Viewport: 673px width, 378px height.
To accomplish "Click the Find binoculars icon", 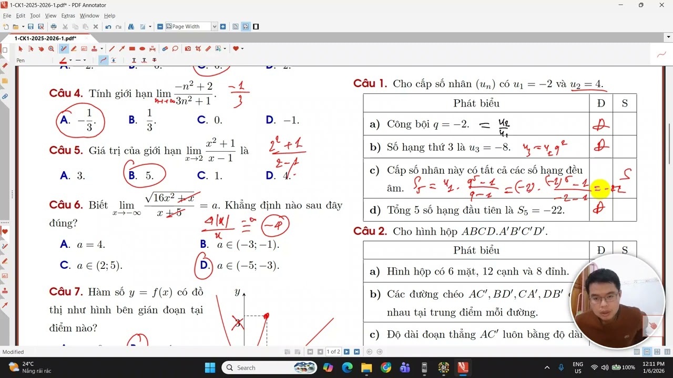I will coord(131,26).
